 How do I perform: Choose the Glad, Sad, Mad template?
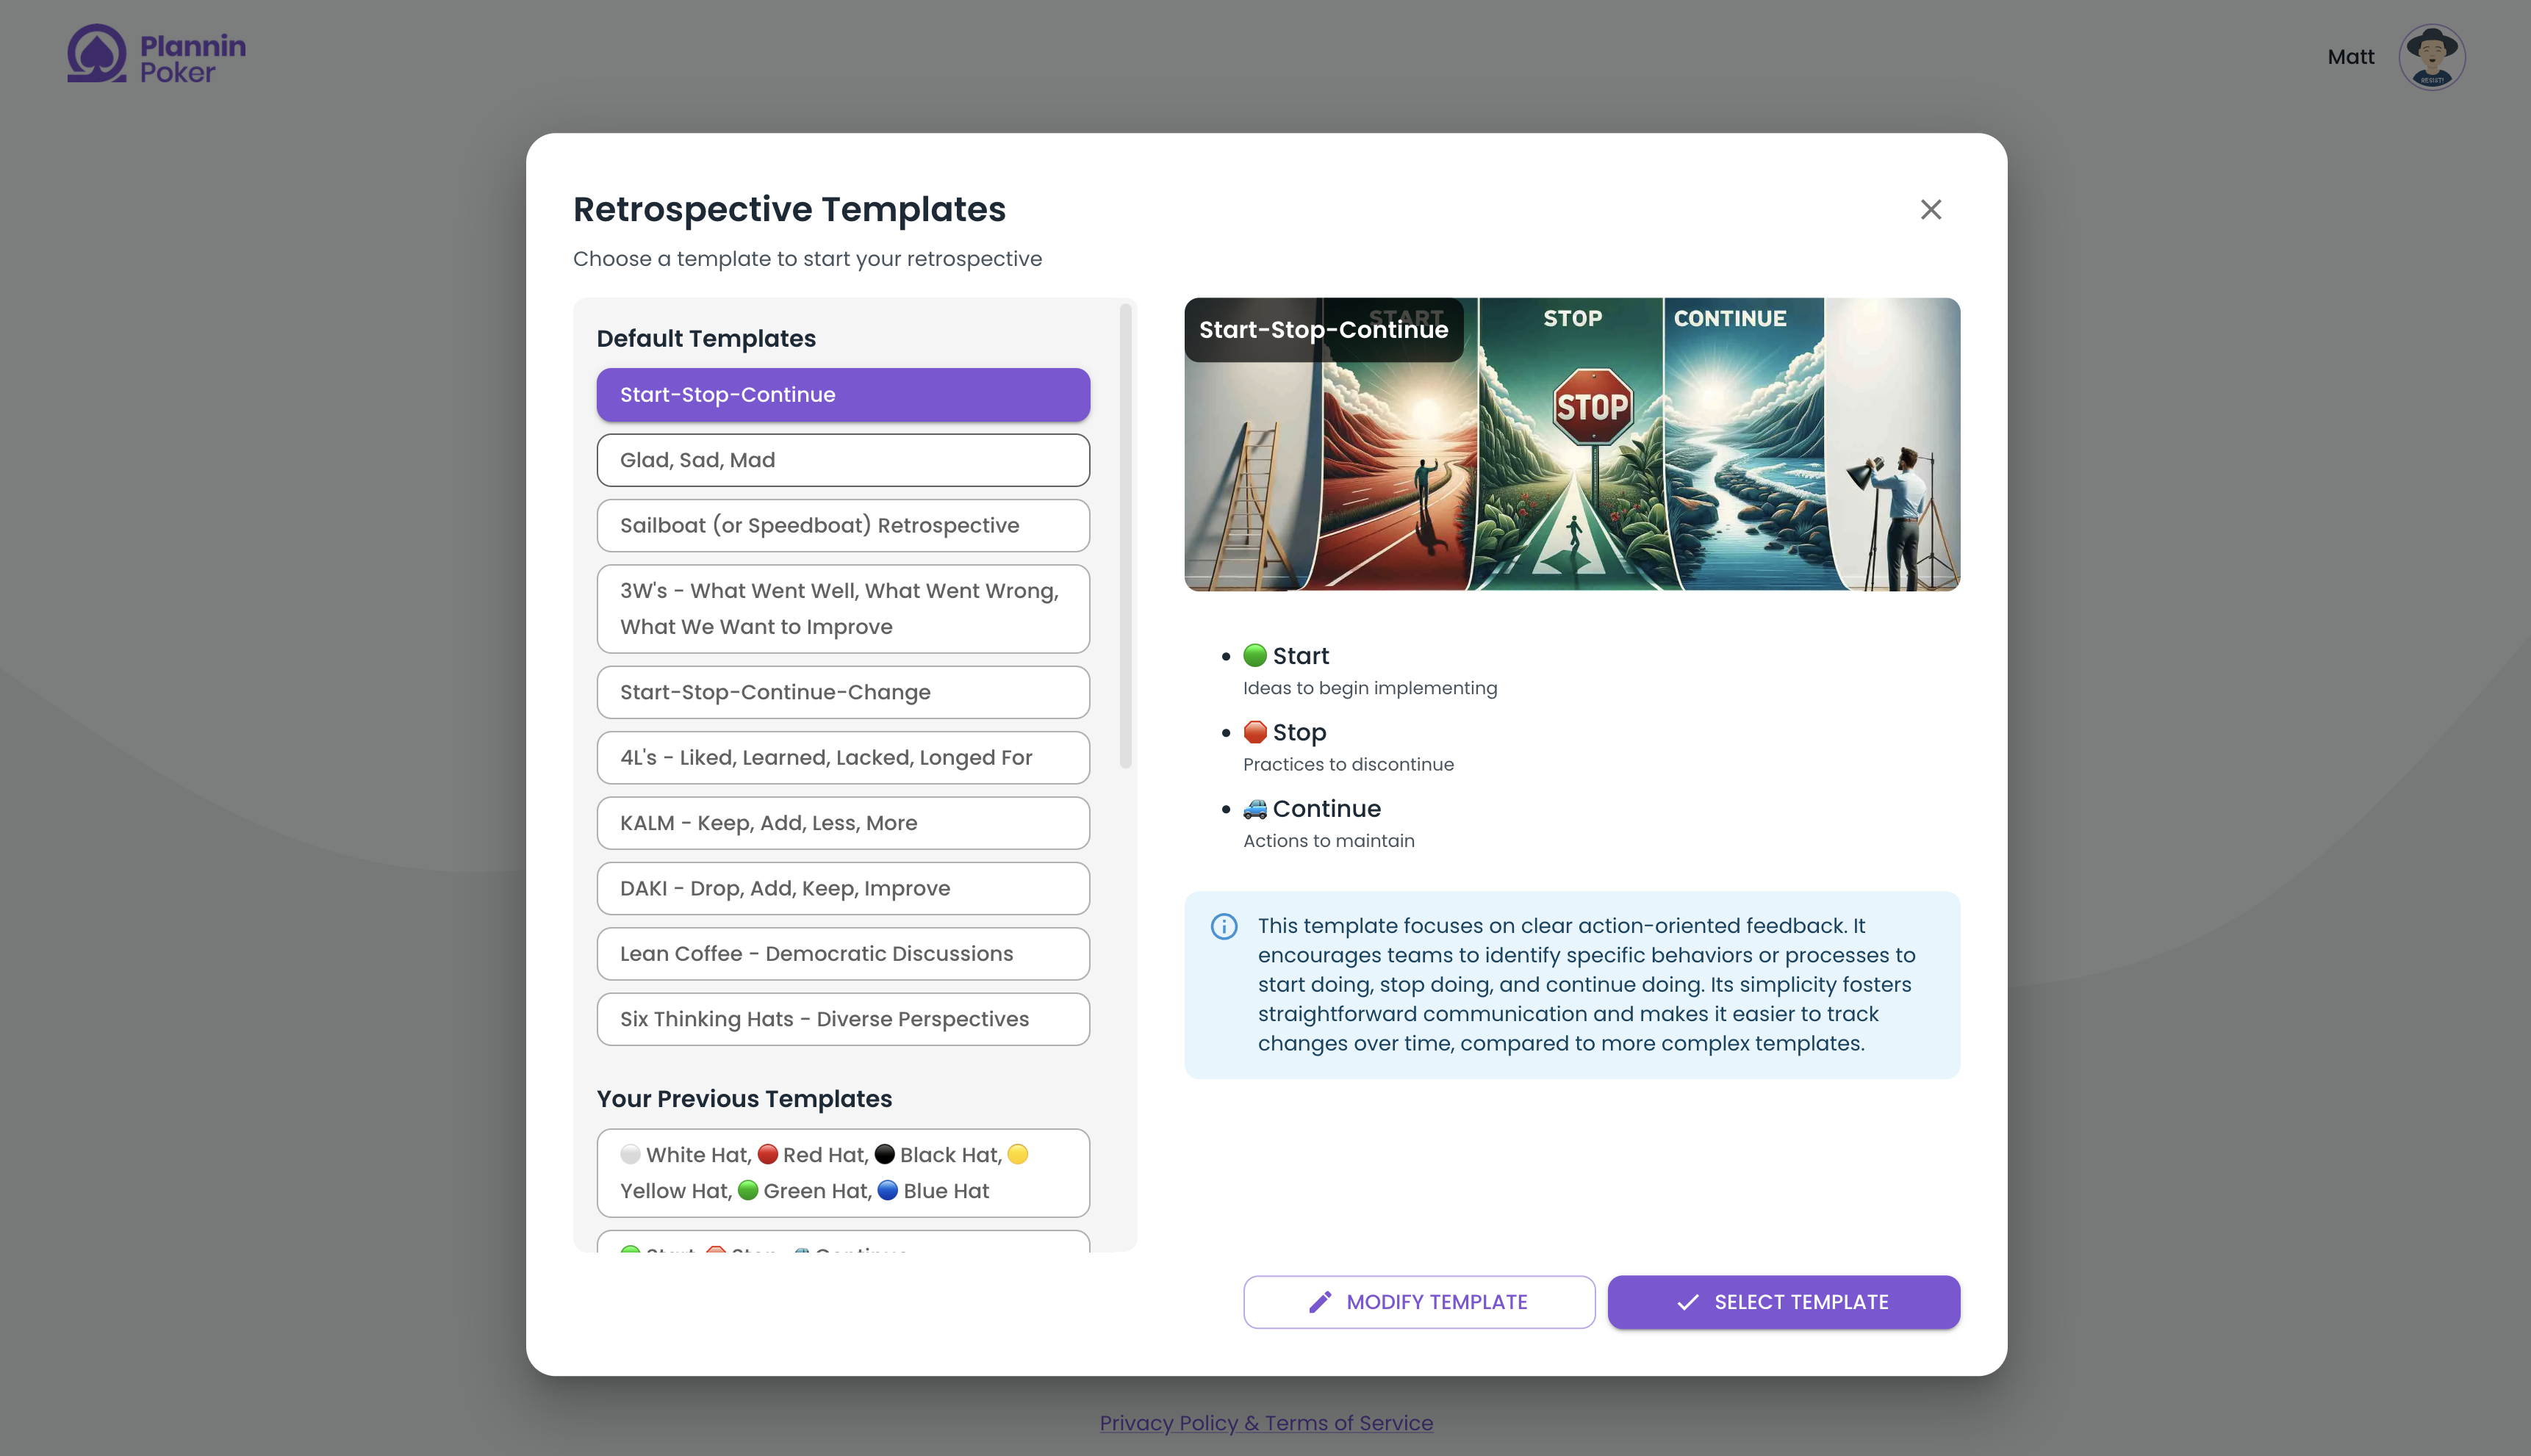coord(844,460)
